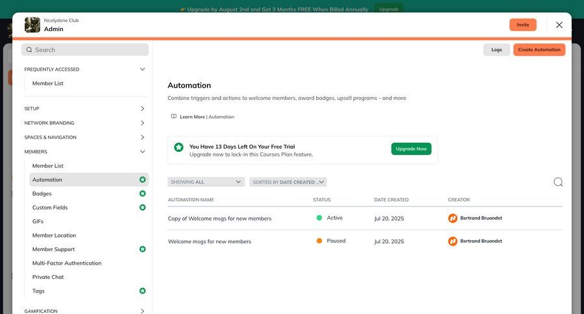Click Active status text

[x=334, y=218]
